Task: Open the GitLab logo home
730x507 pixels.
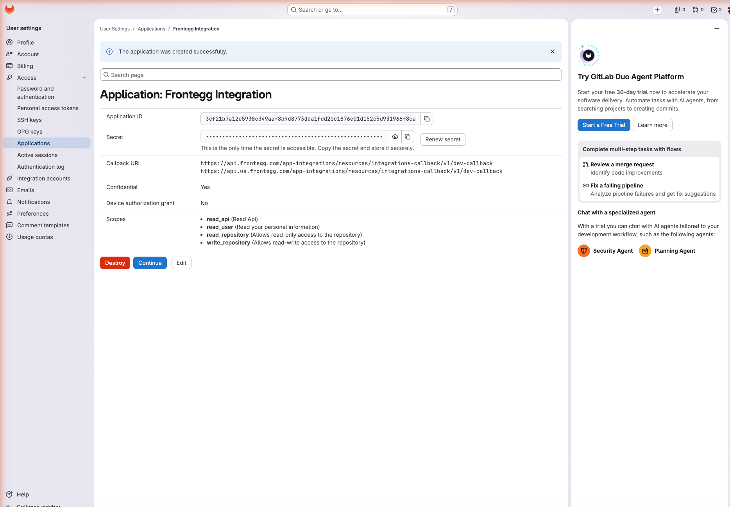Action: [x=9, y=10]
